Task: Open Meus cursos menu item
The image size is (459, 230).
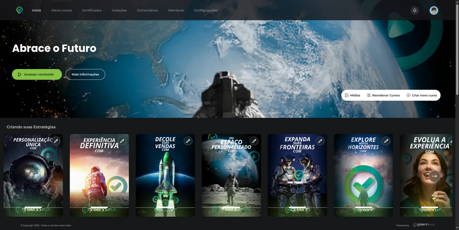Action: pyautogui.click(x=62, y=10)
